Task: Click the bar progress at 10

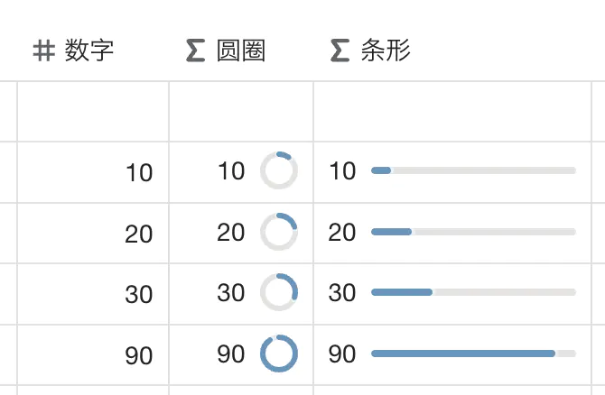Action: tap(473, 170)
